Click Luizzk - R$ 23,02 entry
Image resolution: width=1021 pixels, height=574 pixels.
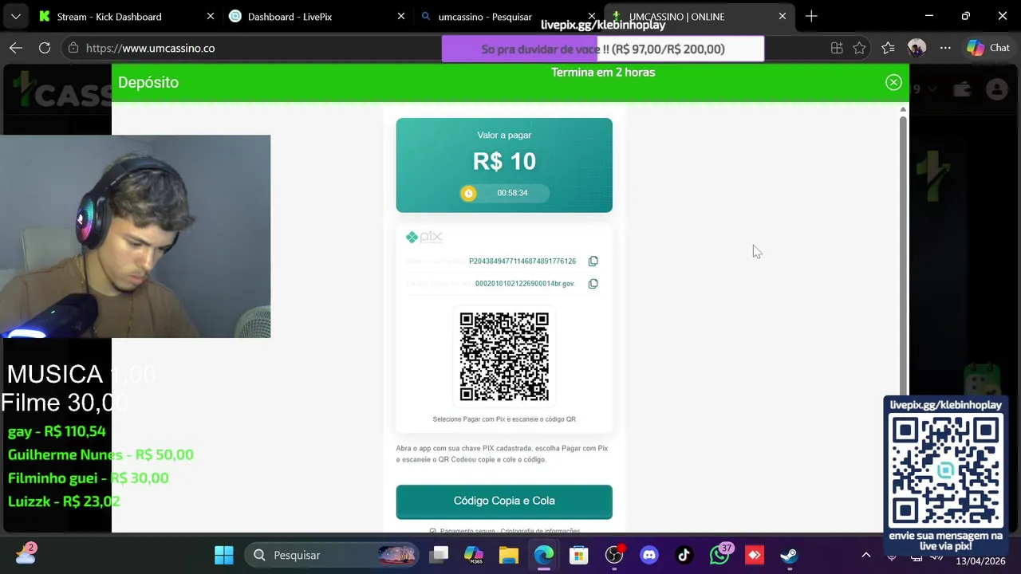[x=64, y=501]
